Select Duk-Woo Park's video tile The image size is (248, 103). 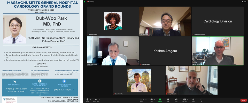(x=165, y=21)
